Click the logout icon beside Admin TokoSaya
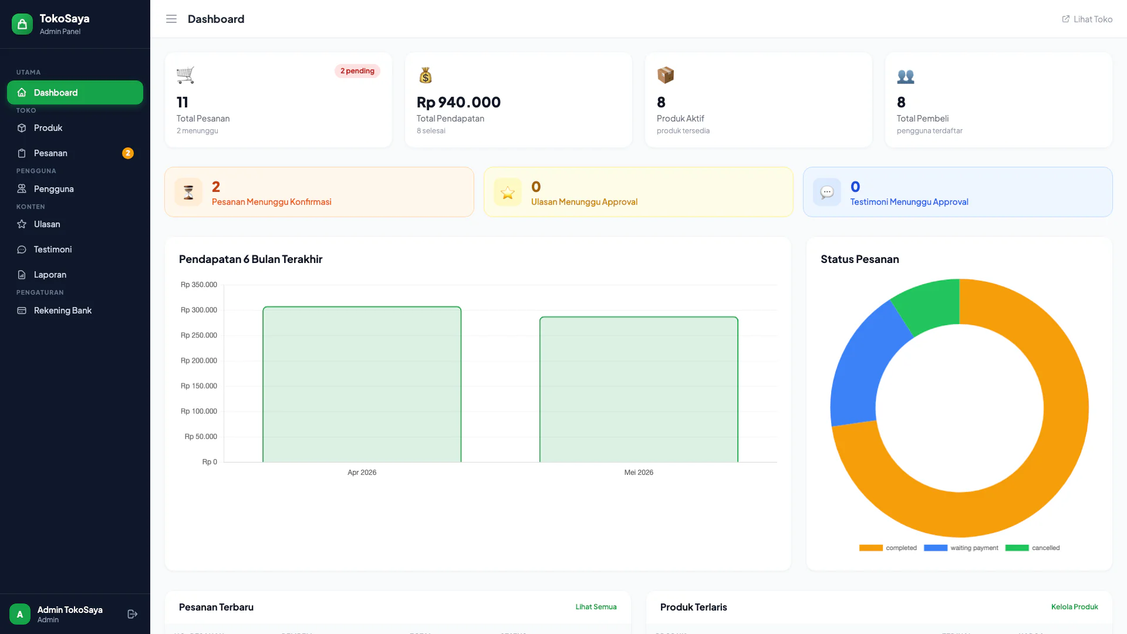The image size is (1127, 634). click(133, 614)
